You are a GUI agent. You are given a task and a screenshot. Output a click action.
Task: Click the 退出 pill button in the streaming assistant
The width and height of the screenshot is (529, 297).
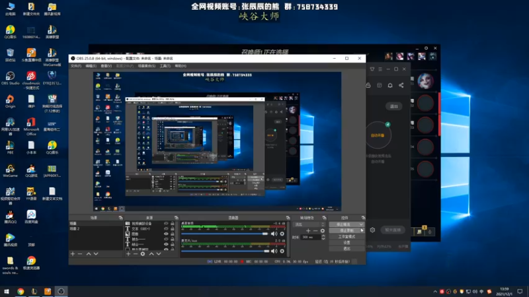393,106
